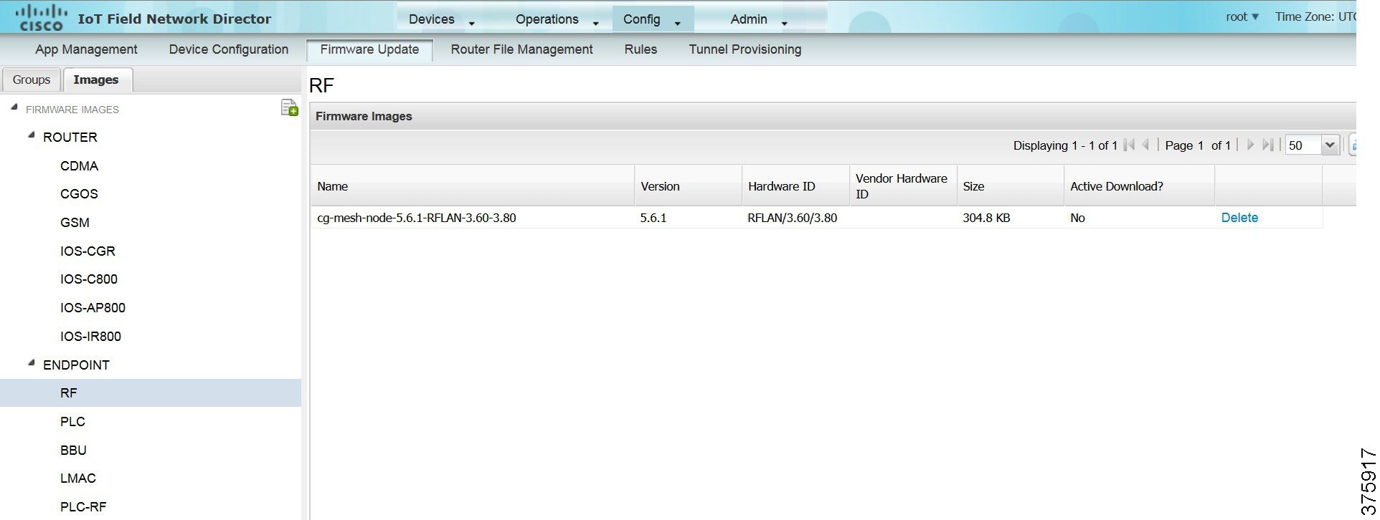
Task: Select the Firmware Update tab
Action: click(x=369, y=49)
